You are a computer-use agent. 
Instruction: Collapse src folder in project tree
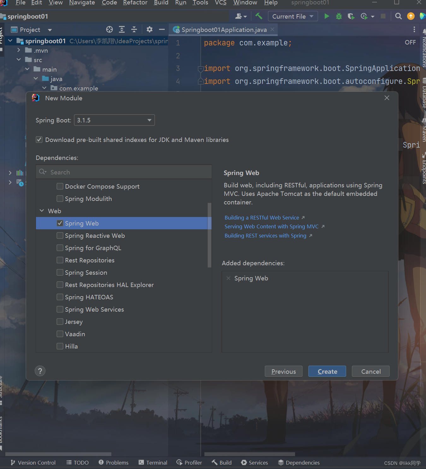click(x=19, y=60)
